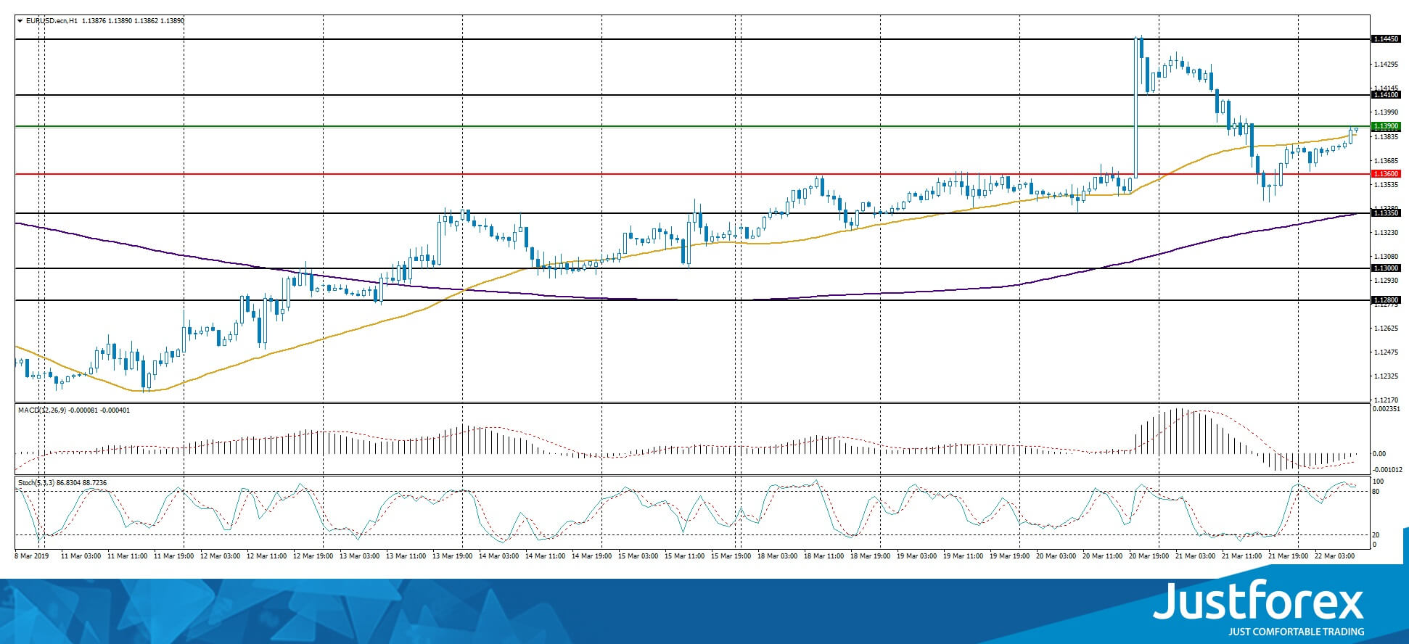The width and height of the screenshot is (1409, 644).
Task: Click the 1.12170 price scale value
Action: (x=1387, y=400)
